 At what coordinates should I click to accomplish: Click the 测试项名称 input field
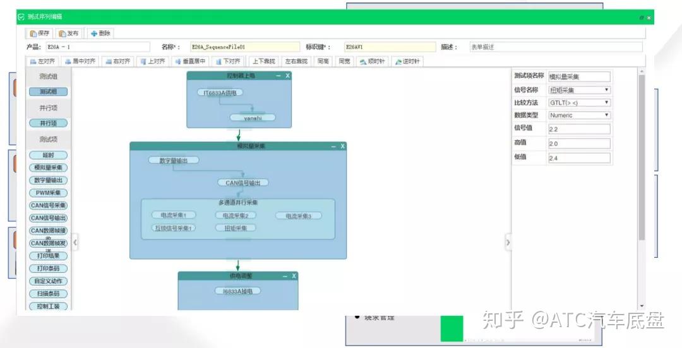point(579,77)
